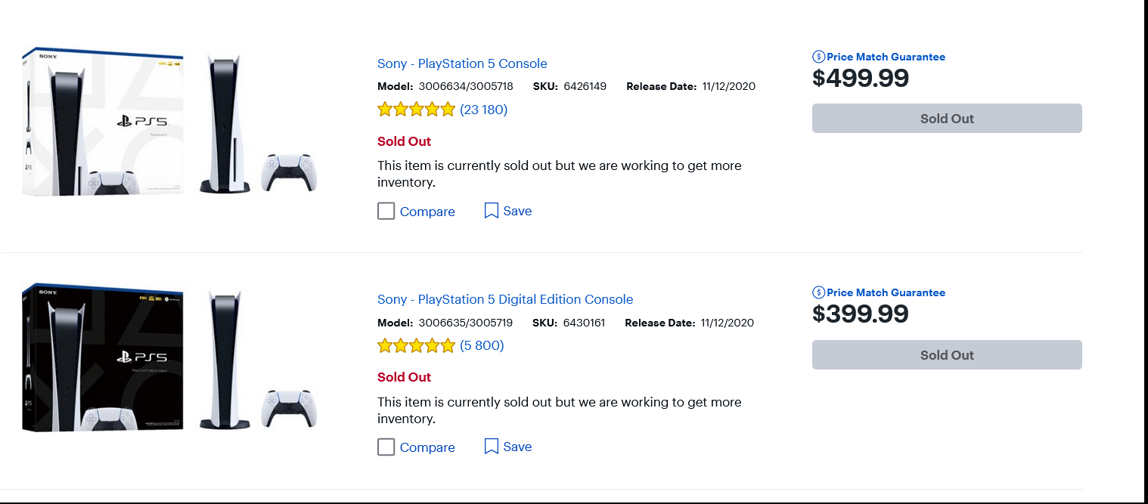Screen dimensions: 1148x504
Task: Click Price Match Guarantee text above $499.99
Action: tap(886, 57)
